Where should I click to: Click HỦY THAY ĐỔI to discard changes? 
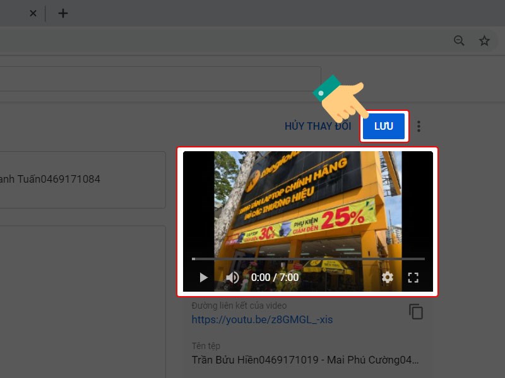(x=318, y=127)
